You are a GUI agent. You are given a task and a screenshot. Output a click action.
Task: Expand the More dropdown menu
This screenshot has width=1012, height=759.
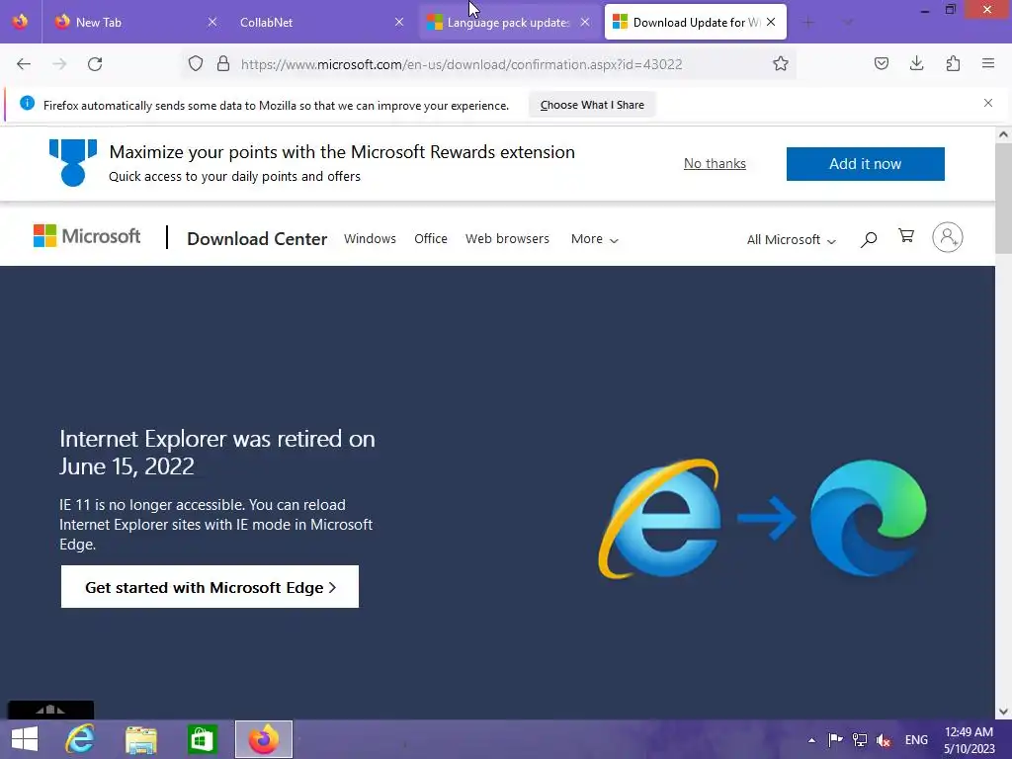click(x=594, y=239)
